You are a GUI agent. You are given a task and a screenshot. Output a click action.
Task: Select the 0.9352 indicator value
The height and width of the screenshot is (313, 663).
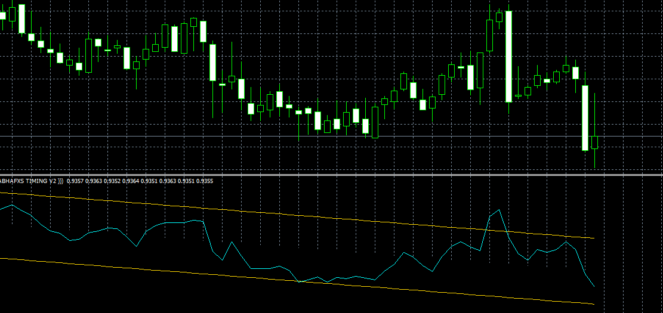point(112,181)
